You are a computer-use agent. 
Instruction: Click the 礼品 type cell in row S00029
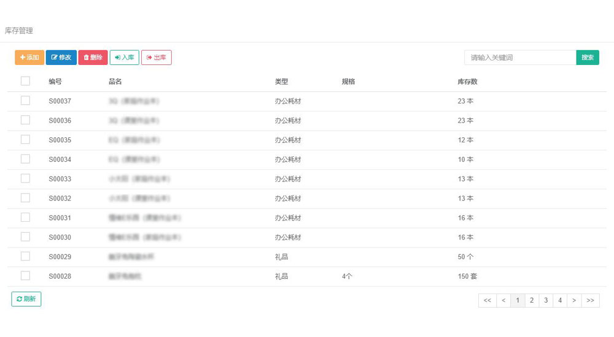tap(281, 257)
